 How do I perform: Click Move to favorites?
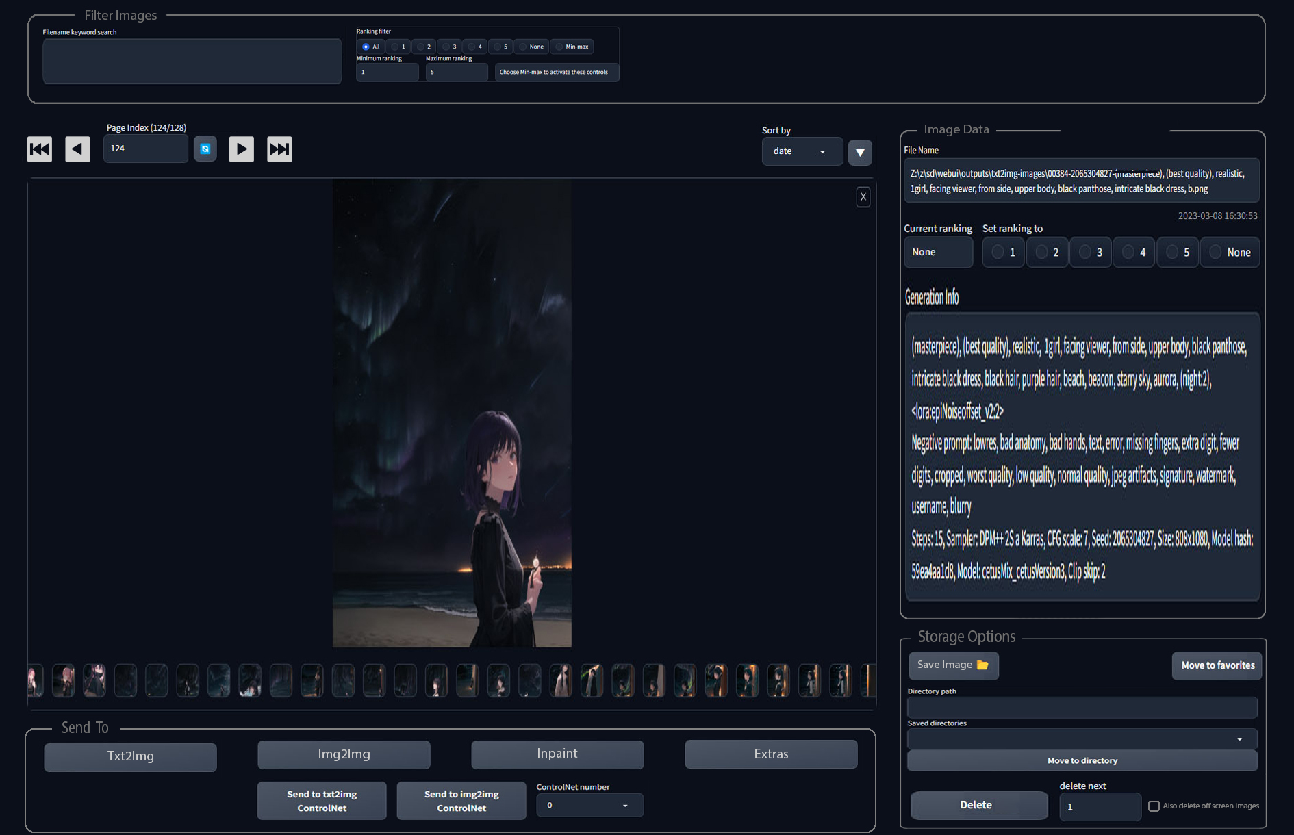pos(1217,665)
